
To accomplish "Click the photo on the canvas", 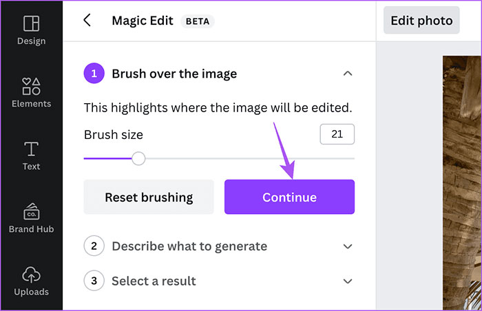I will point(462,179).
